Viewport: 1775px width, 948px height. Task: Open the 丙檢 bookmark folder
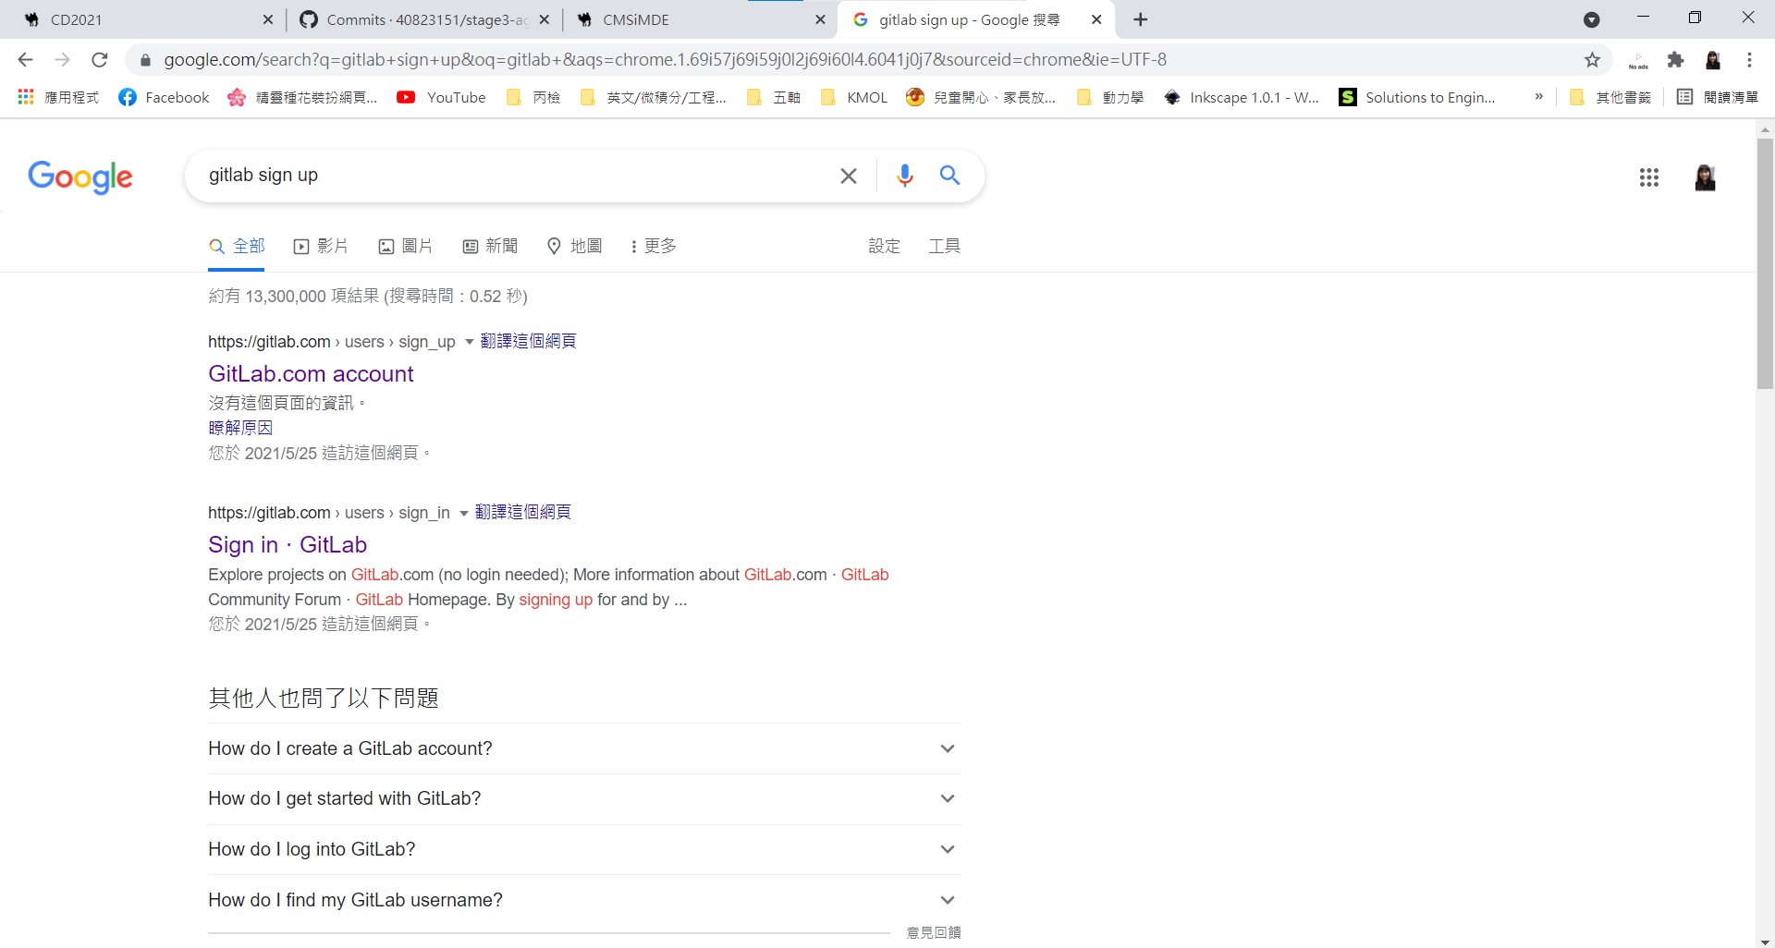click(533, 97)
